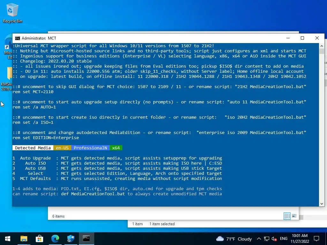Image resolution: width=327 pixels, height=245 pixels.
Task: Click the '6 items' Explorer status text
Action: coord(58,216)
